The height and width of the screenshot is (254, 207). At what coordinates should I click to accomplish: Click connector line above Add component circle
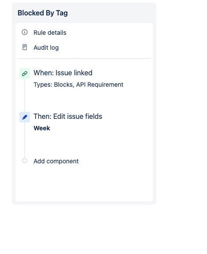(x=25, y=140)
